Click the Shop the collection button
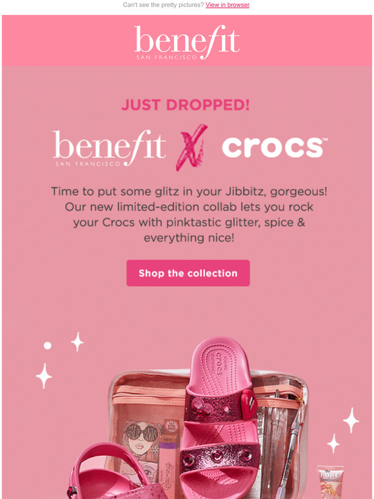Image resolution: width=374 pixels, height=499 pixels. [188, 273]
